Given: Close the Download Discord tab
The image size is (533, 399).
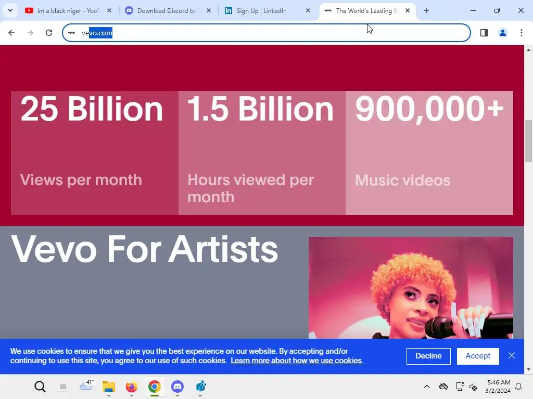Looking at the screenshot, I should click(208, 10).
